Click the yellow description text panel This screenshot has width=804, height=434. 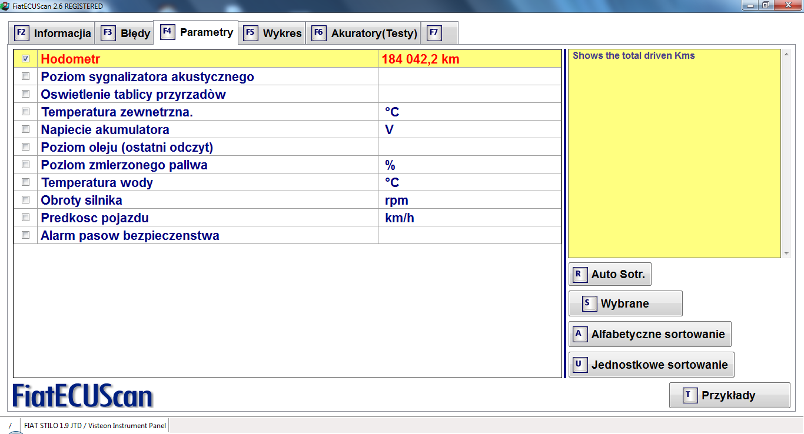(675, 153)
